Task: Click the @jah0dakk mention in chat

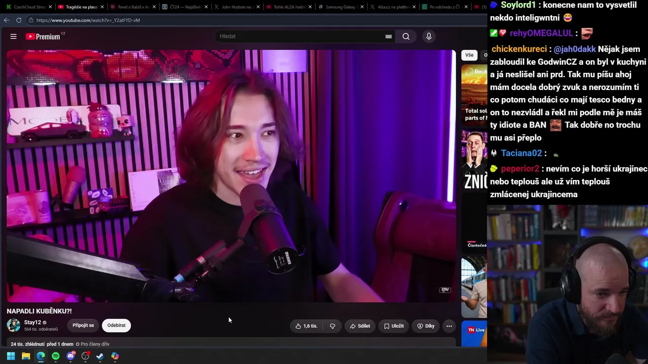Action: click(x=575, y=49)
